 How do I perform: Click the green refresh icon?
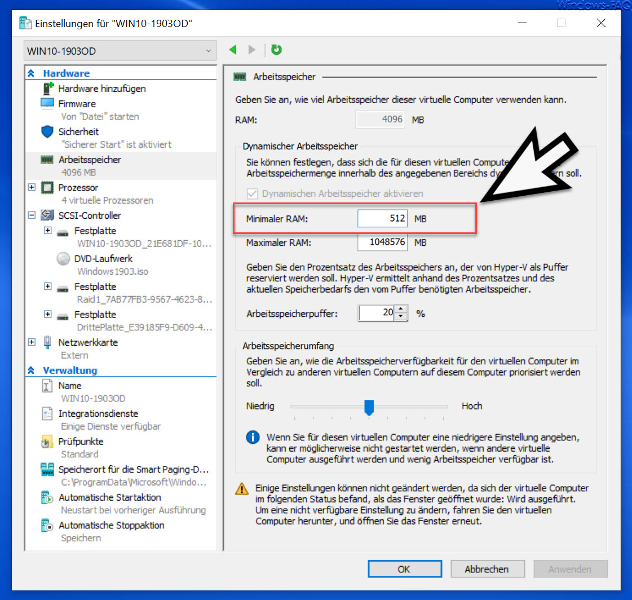click(276, 50)
